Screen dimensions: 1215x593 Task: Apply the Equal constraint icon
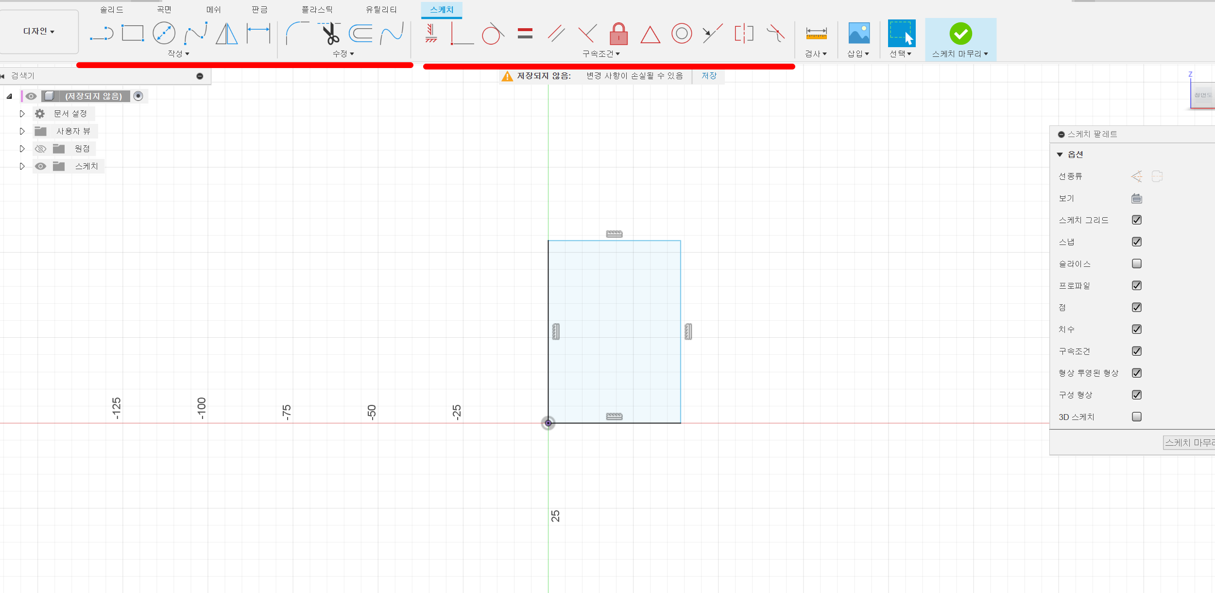525,34
